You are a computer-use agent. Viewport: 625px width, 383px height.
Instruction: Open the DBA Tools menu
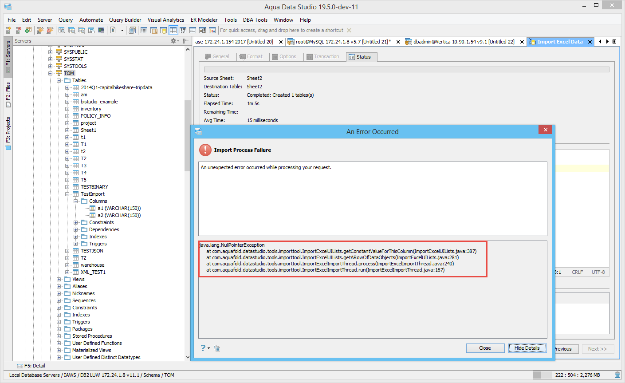pos(255,20)
